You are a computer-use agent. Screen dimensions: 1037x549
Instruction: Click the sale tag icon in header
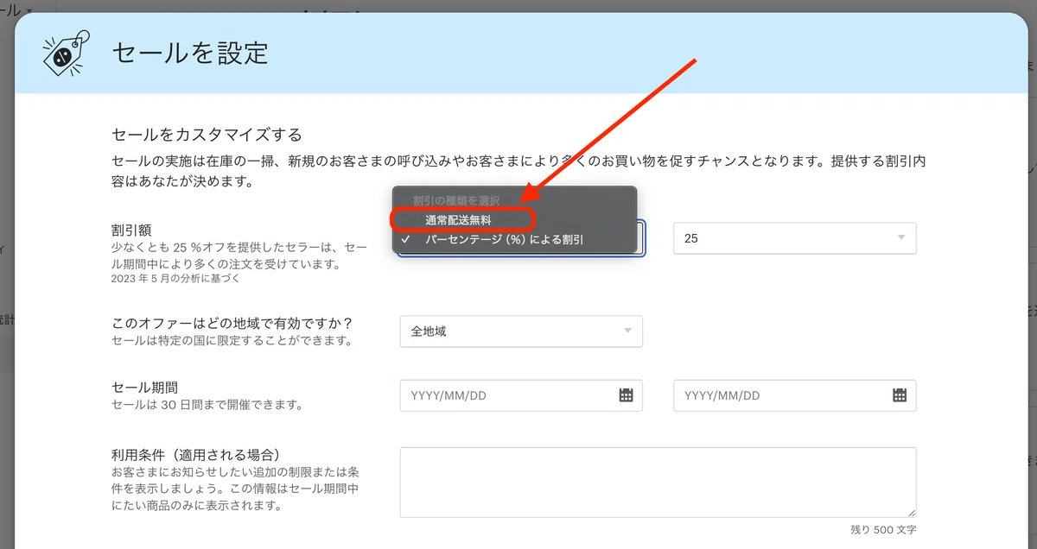coord(67,53)
